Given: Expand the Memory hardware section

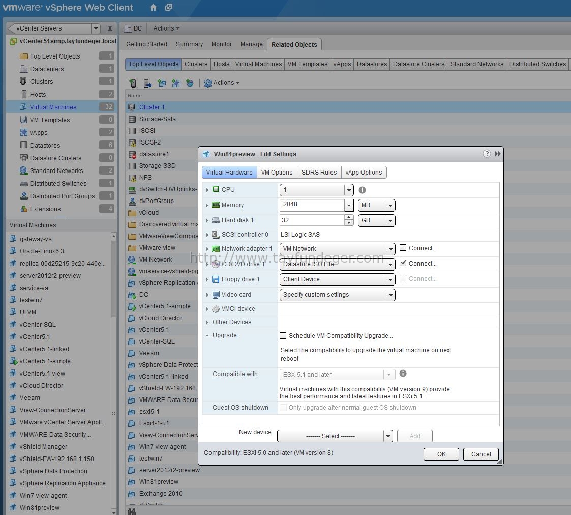Looking at the screenshot, I should (207, 205).
